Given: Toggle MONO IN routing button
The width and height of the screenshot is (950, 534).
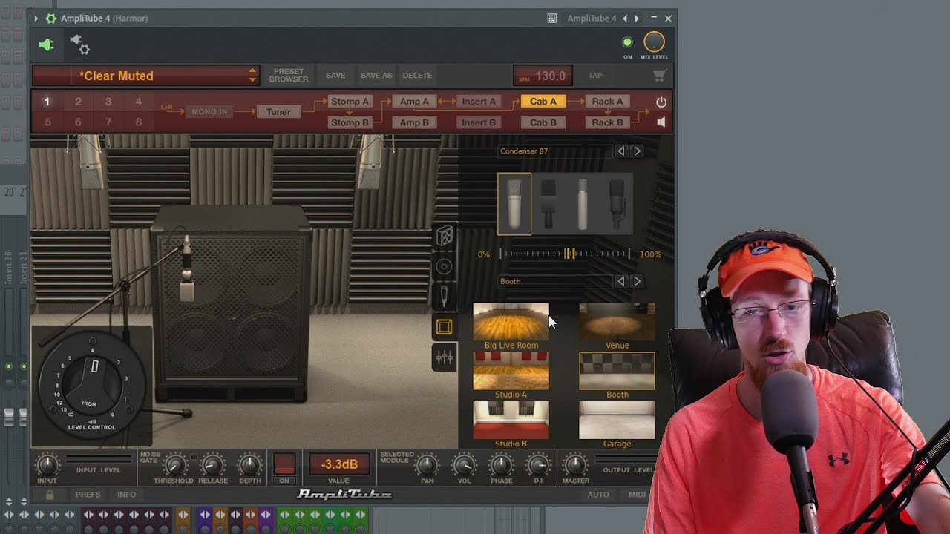Looking at the screenshot, I should click(209, 112).
